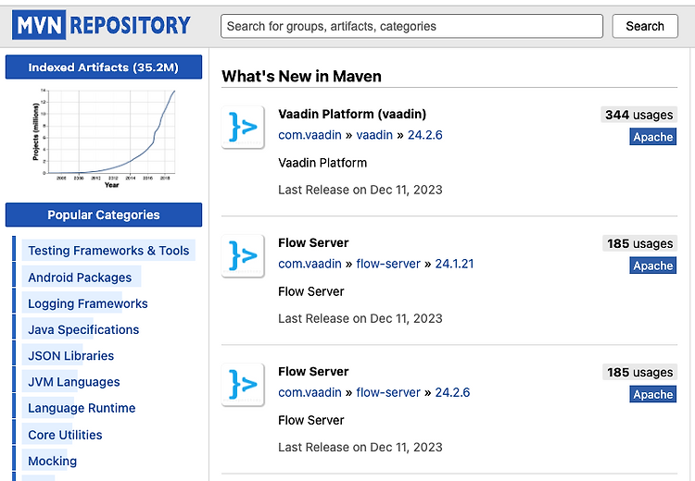Click flow-server artifact link beside 24.1.21
This screenshot has height=481, width=695.
coord(388,264)
